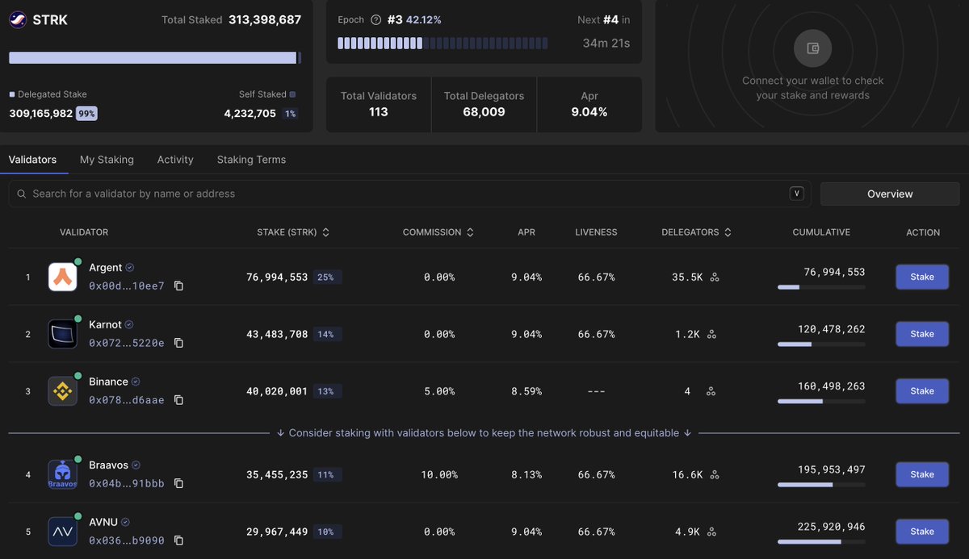Click the Braavos validator logo
The width and height of the screenshot is (969, 559).
point(63,474)
